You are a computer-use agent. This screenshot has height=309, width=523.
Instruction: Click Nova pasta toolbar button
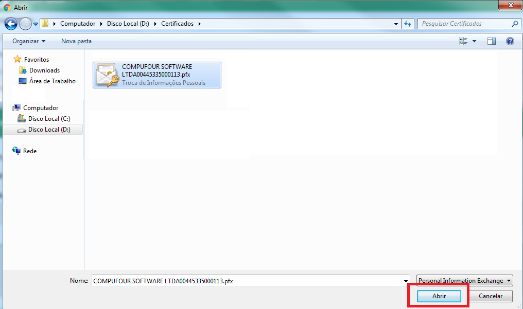[x=76, y=41]
